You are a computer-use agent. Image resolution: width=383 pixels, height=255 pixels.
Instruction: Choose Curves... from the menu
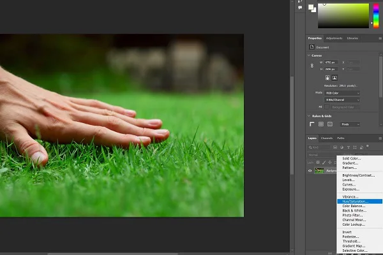pyautogui.click(x=359, y=185)
